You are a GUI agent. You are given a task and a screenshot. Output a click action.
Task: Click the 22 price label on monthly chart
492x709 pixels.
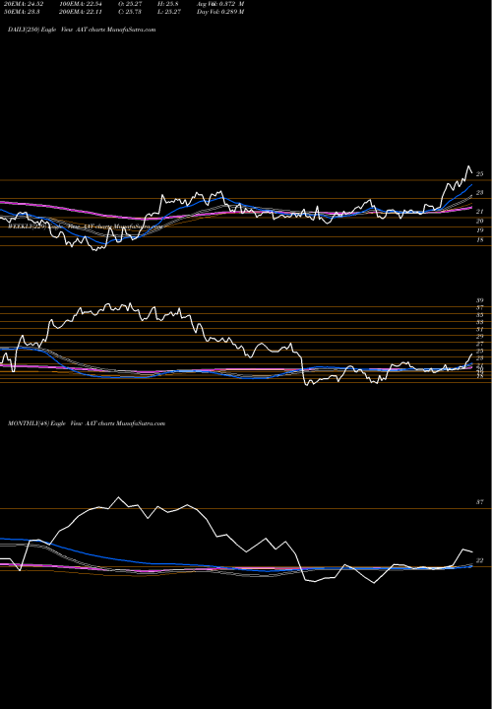click(480, 560)
